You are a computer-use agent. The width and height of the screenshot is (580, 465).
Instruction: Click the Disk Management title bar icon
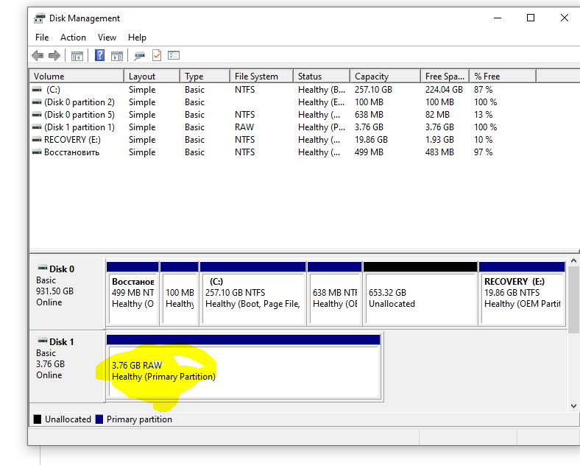click(x=40, y=18)
